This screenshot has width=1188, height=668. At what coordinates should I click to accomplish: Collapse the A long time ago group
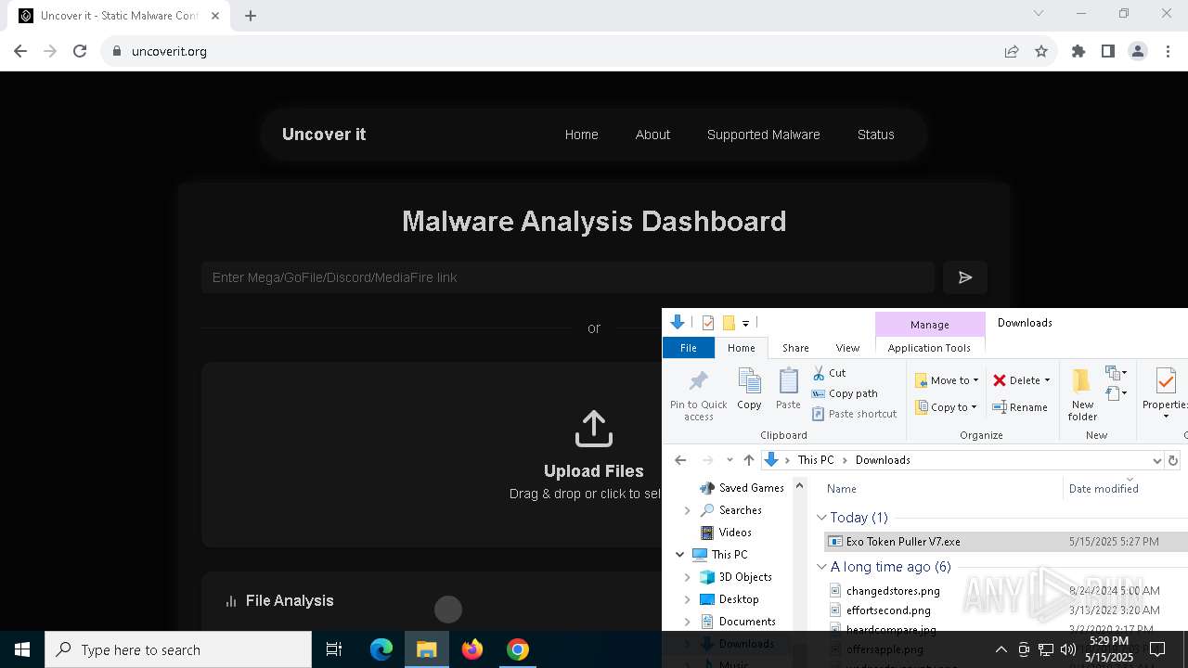click(821, 567)
